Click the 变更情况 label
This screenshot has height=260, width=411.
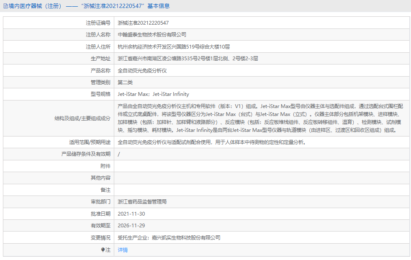pos(100,237)
